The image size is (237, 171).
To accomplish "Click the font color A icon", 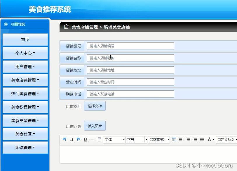I will click(209, 139).
